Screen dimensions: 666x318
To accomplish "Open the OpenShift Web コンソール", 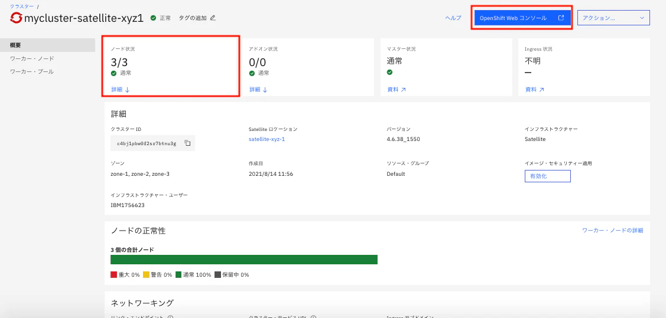I will [x=522, y=18].
